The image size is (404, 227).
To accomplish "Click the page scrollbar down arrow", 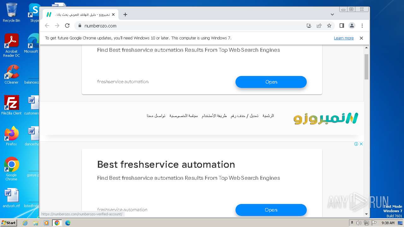I will (x=366, y=214).
